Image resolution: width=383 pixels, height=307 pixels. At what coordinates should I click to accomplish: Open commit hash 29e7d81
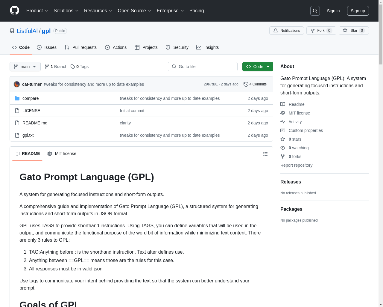tap(211, 84)
